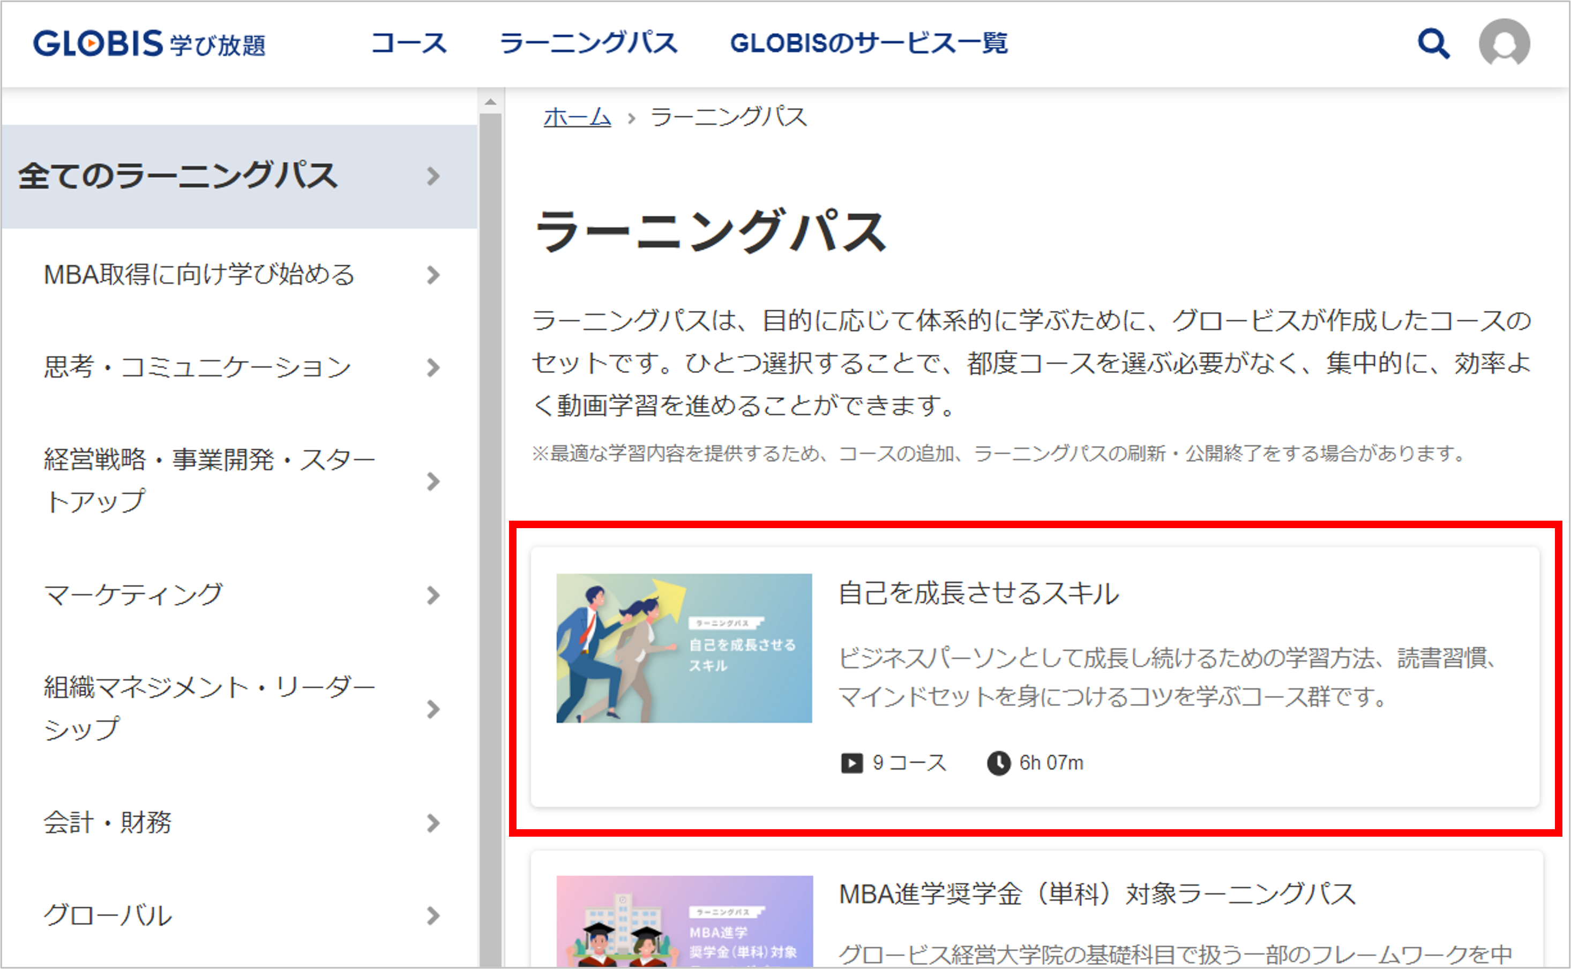1571x969 pixels.
Task: Go to GLOBIS 学び放題 logo home
Action: (x=149, y=43)
